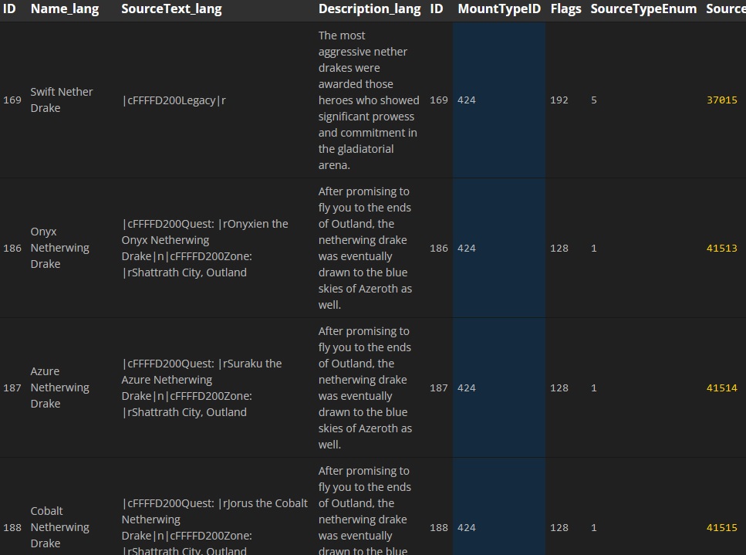746x555 pixels.
Task: Select the SourceTypeEnum value 5
Action: click(594, 100)
